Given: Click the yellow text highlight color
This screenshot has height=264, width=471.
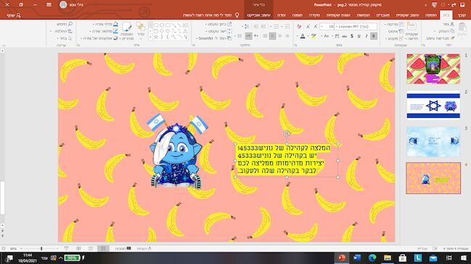Looking at the screenshot, I should pos(314,36).
